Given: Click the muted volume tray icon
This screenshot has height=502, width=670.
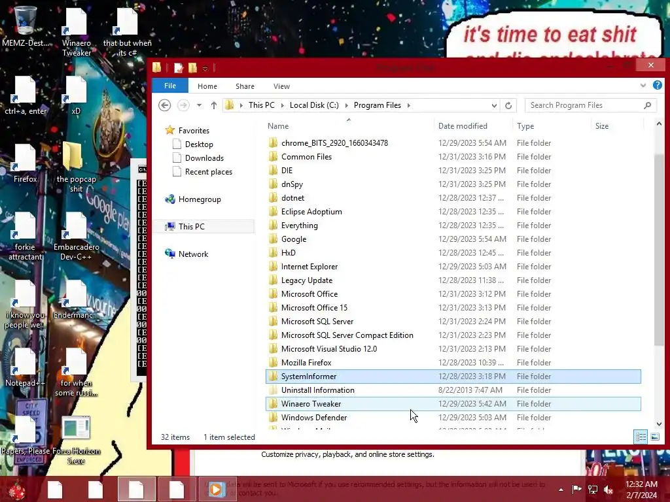Looking at the screenshot, I should click(608, 489).
